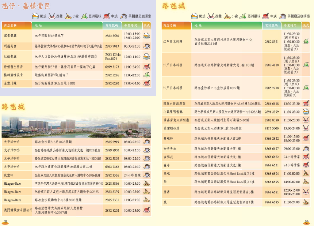The height and width of the screenshot is (226, 314).
Task: Click the cuisine icon for 澳門儂飲食有限公司
Action: coord(146,210)
